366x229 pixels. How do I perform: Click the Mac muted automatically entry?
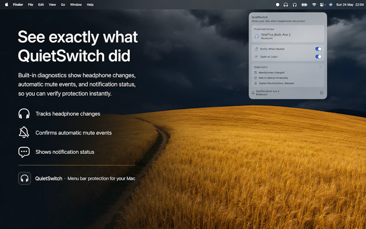tap(273, 78)
